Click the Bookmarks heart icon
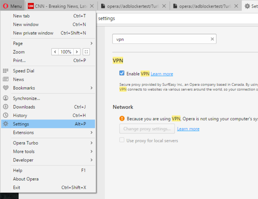This screenshot has height=199, width=258. [x=6, y=88]
